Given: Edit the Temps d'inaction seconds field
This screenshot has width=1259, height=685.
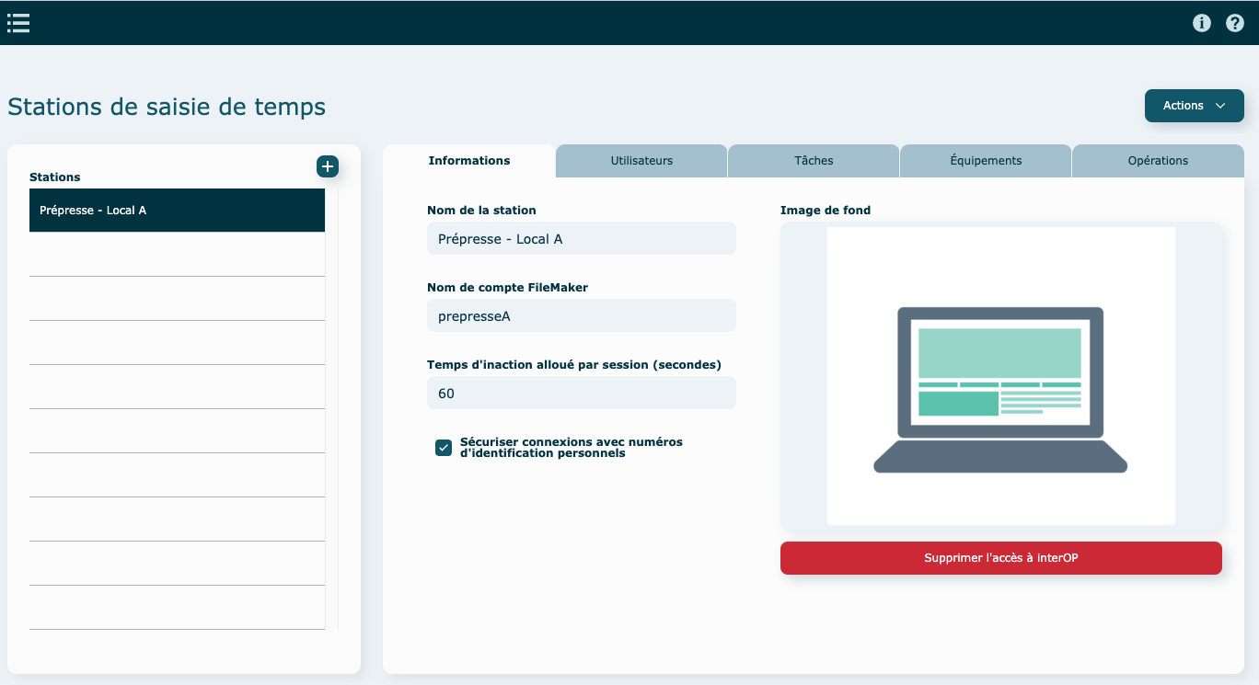Looking at the screenshot, I should (581, 394).
